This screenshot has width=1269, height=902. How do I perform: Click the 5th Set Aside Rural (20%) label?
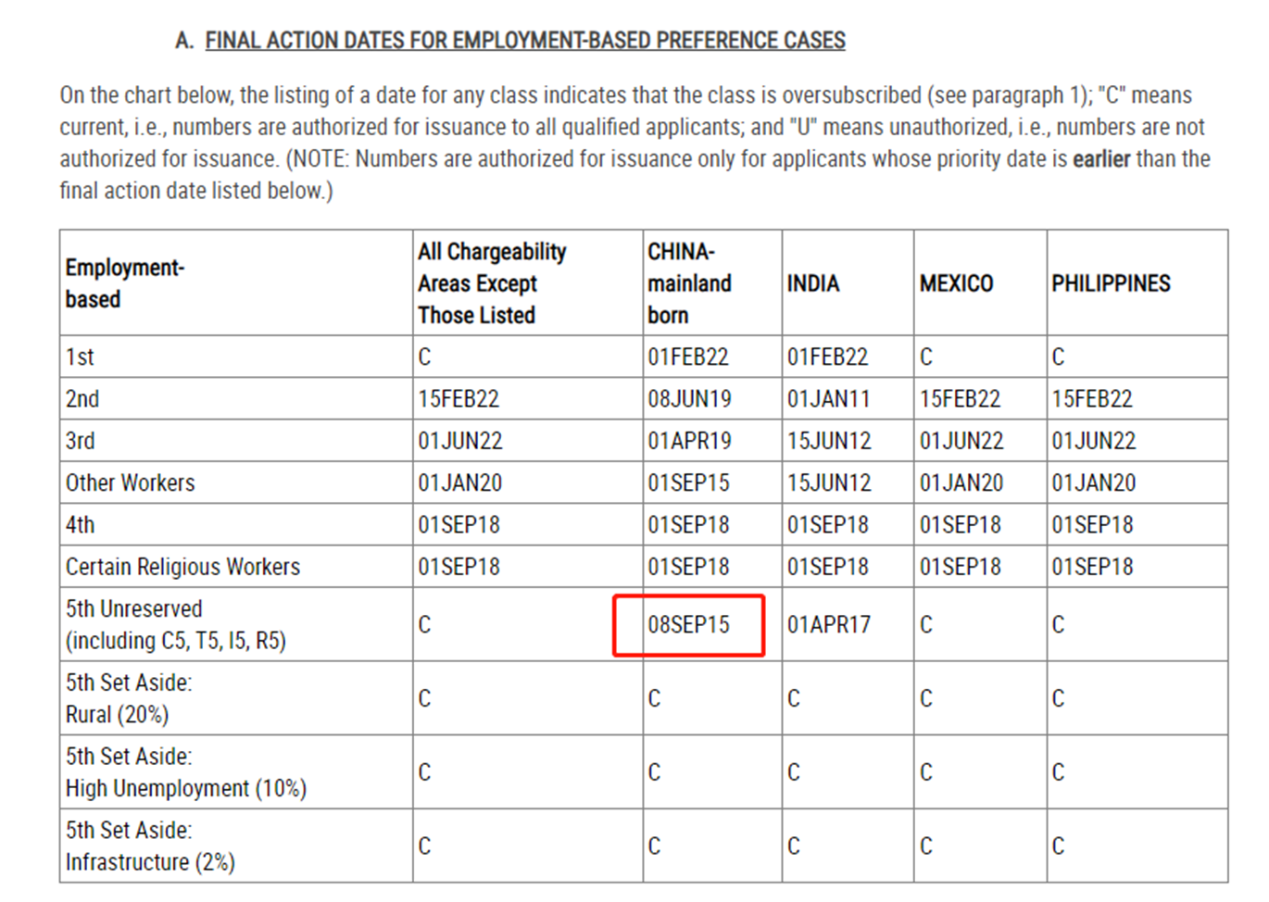128,699
